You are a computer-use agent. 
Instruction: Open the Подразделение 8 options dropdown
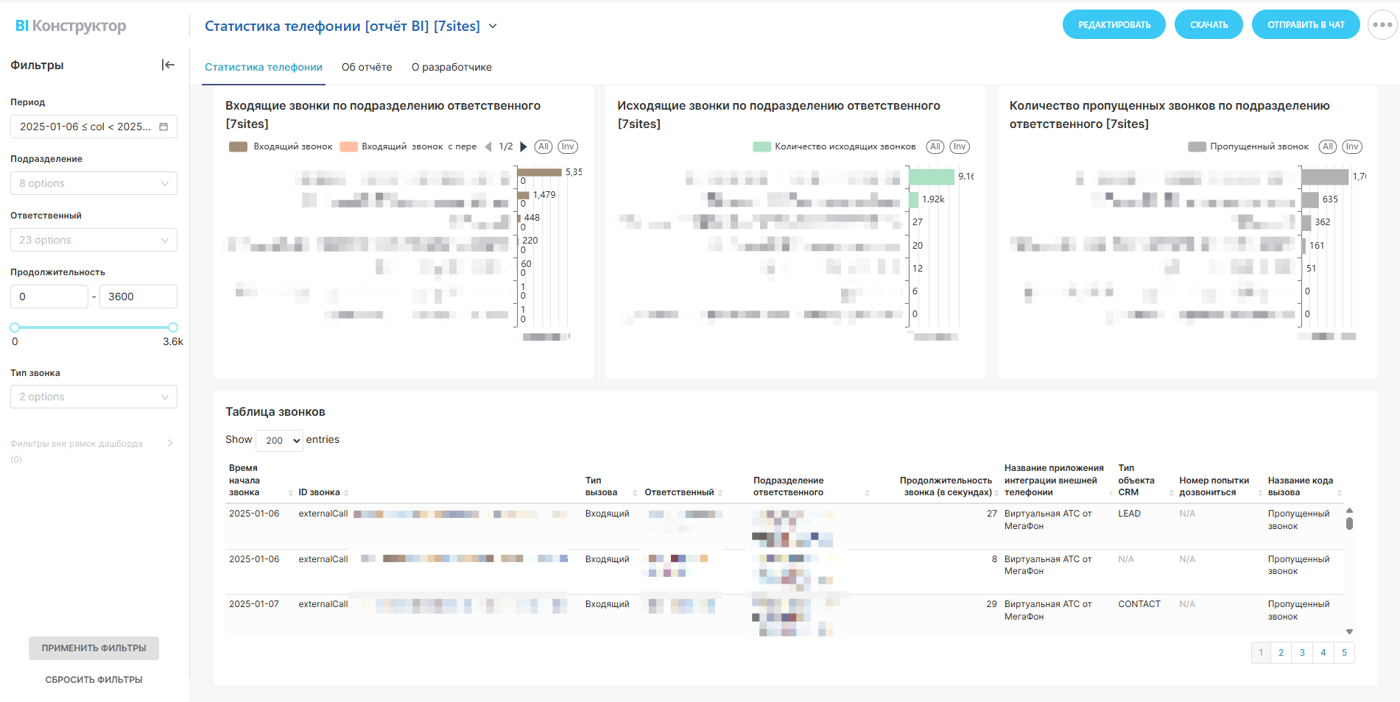point(94,183)
